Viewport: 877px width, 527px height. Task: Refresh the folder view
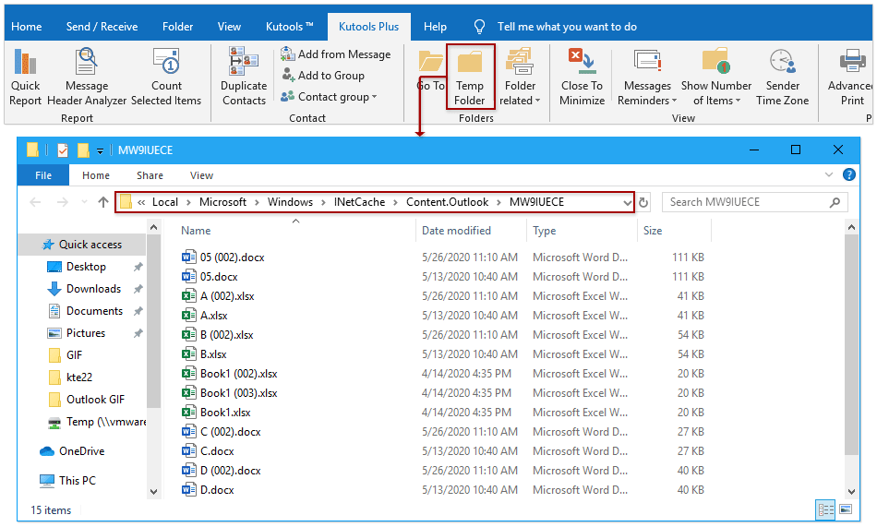pos(643,202)
